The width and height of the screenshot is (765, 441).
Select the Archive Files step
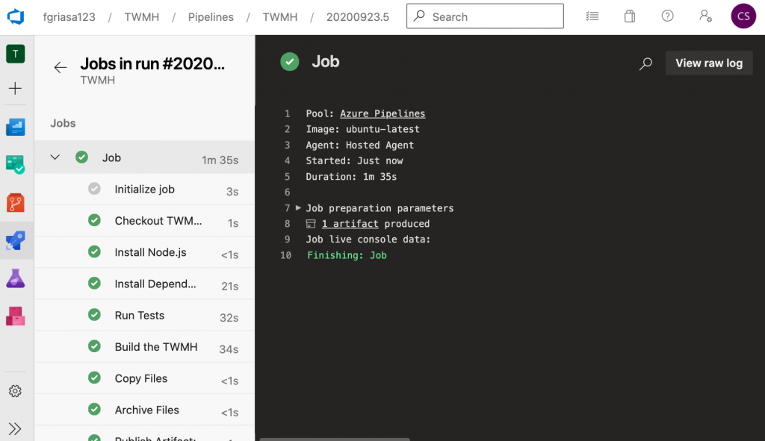coord(144,410)
